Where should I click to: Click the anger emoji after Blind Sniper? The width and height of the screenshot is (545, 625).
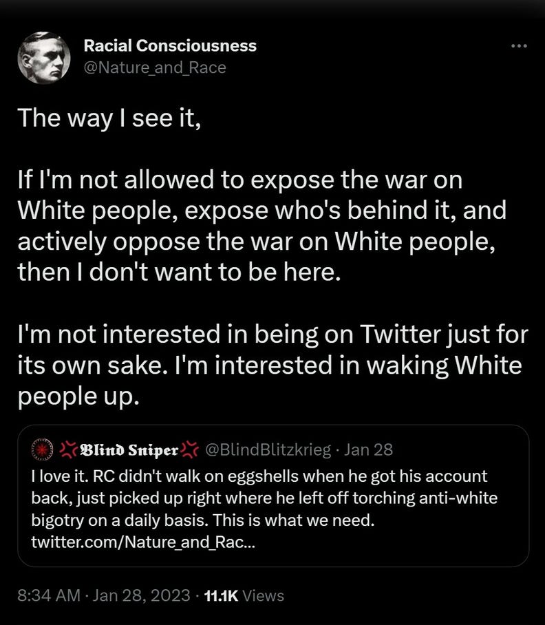point(190,450)
